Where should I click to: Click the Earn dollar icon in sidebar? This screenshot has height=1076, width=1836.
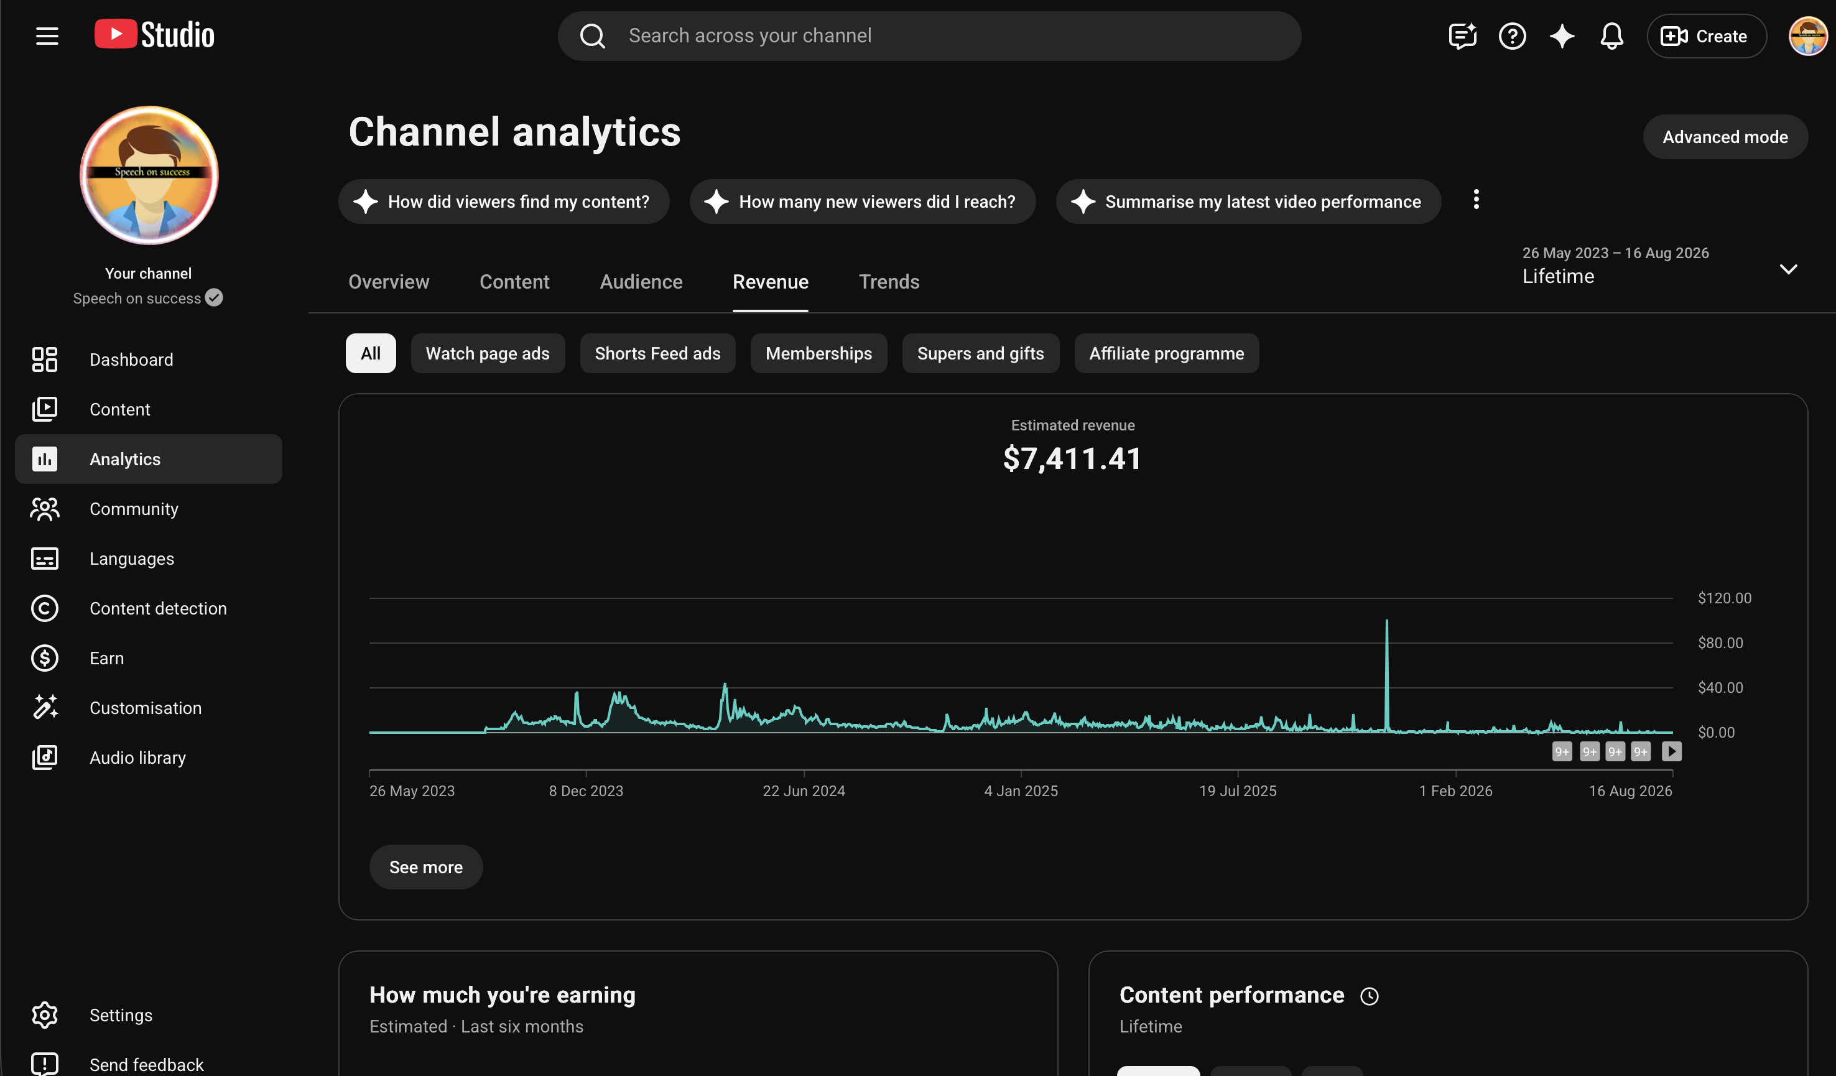coord(44,658)
